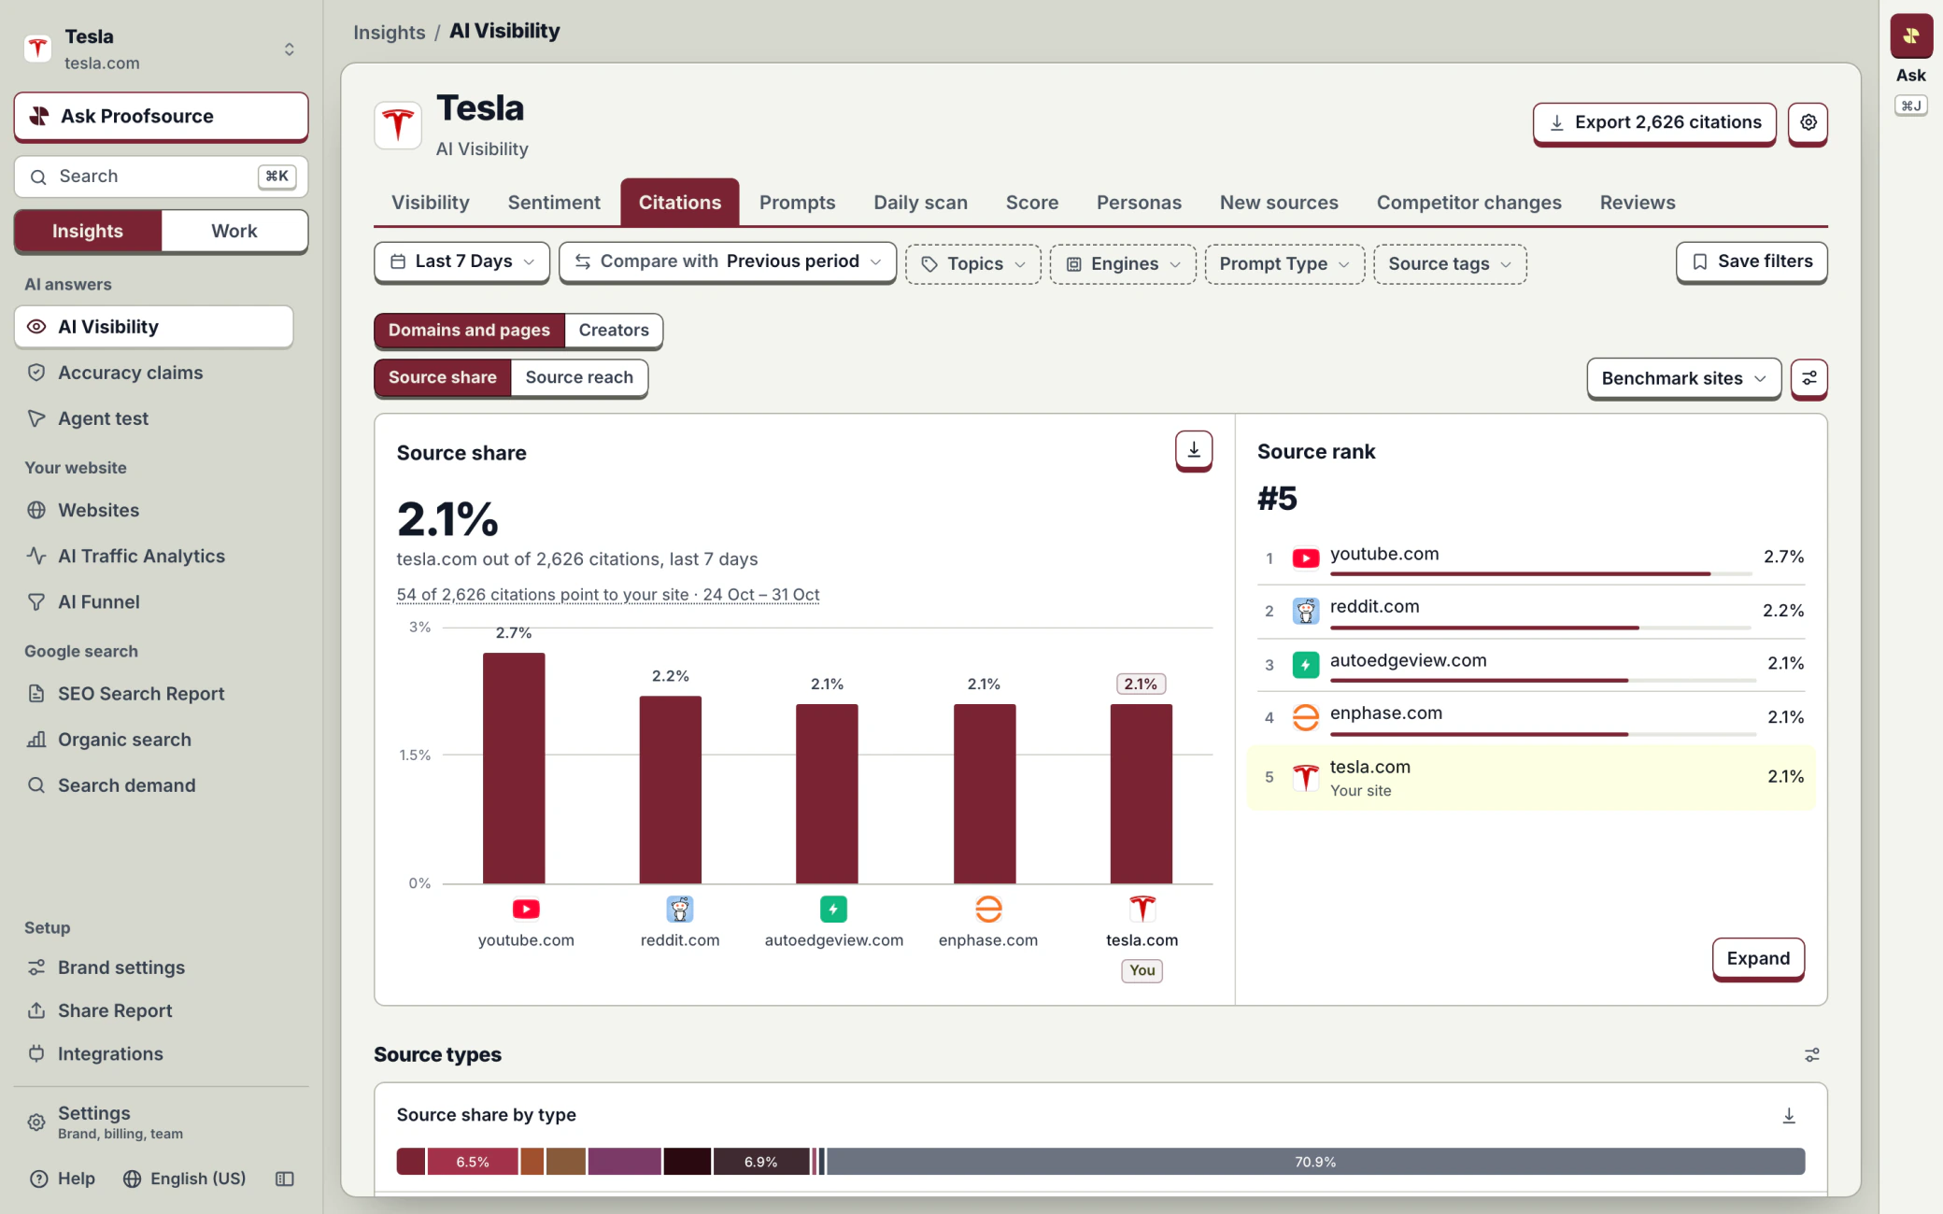Download the Source share chart
Image resolution: width=1943 pixels, height=1214 pixels.
(x=1193, y=450)
